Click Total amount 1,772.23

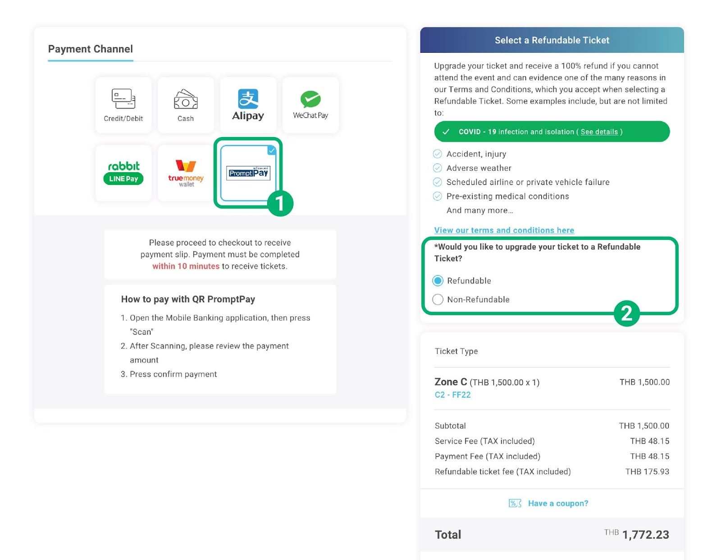(645, 535)
